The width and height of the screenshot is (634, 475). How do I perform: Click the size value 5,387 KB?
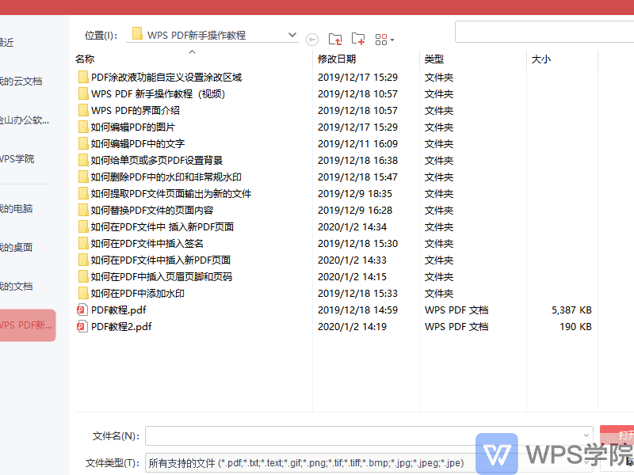point(571,310)
